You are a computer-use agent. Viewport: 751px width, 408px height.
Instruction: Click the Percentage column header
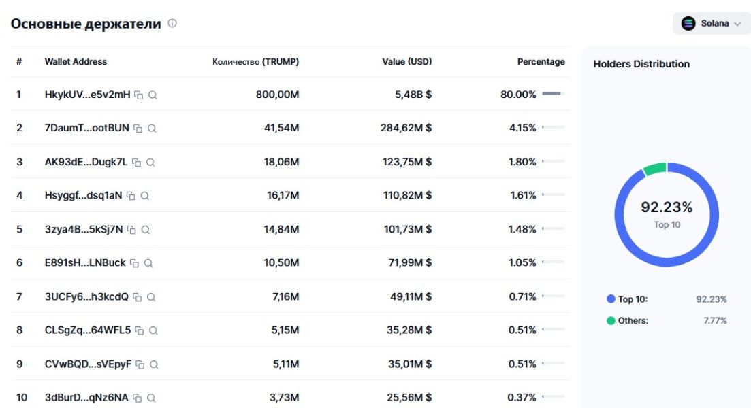[541, 61]
